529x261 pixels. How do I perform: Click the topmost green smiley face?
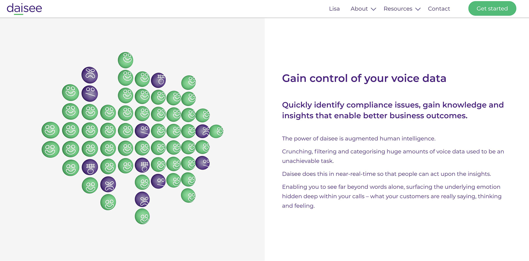(126, 60)
